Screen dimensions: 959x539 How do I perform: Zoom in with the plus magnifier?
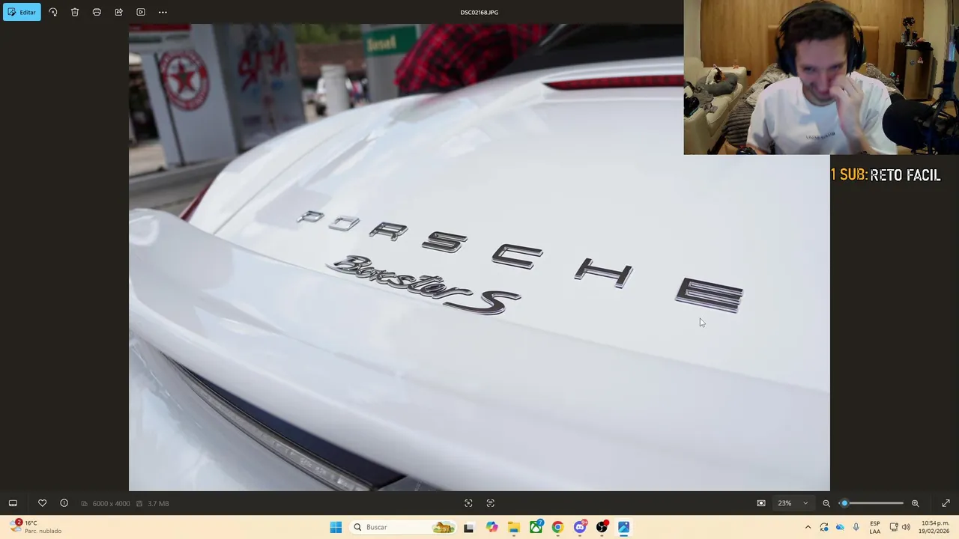click(915, 503)
